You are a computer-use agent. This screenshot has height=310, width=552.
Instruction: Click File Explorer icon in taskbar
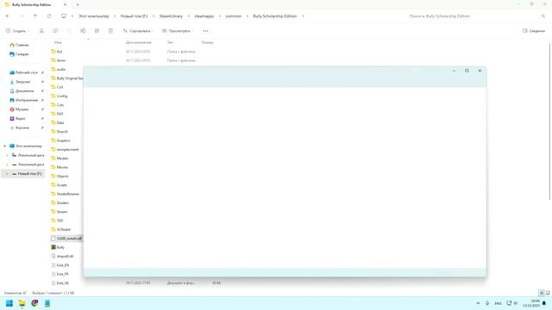[22, 303]
